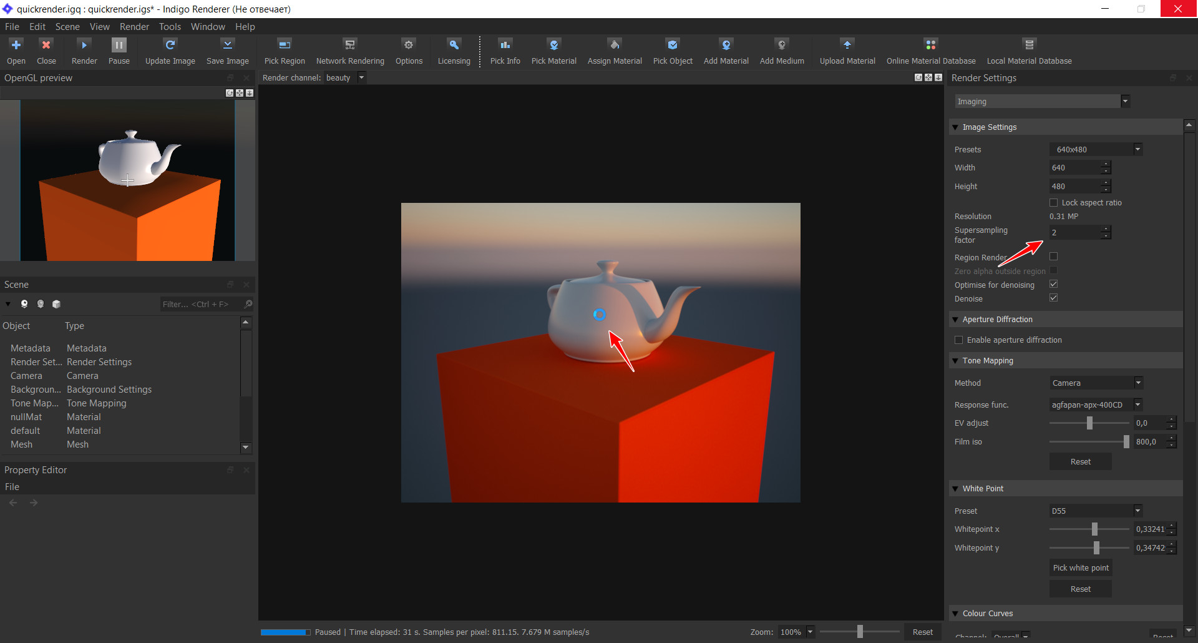The image size is (1198, 643).
Task: Collapse the Tone Mapping section
Action: [x=955, y=361]
